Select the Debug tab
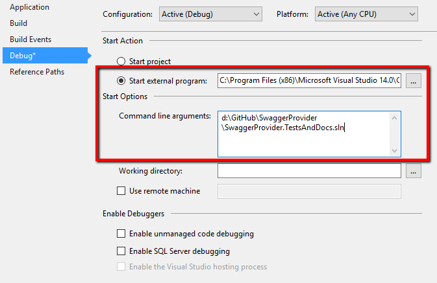Viewport: 437px width, 283px height. (x=23, y=56)
